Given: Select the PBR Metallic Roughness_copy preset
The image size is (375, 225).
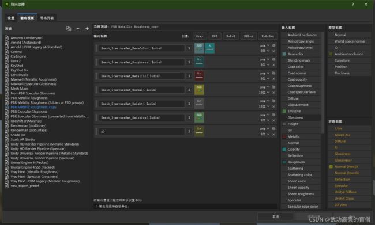Looking at the screenshot, I should click(33, 107).
